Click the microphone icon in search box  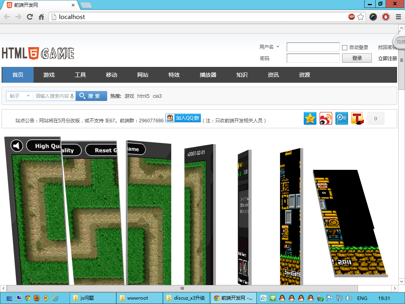coord(72,96)
